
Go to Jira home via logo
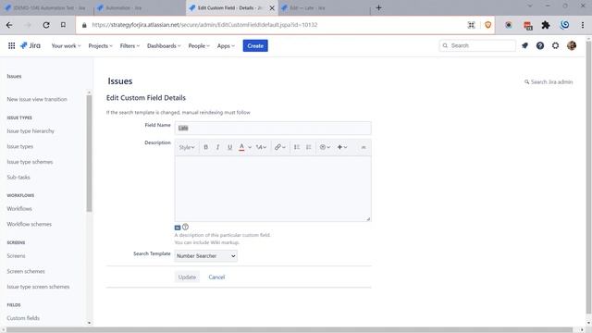[x=31, y=45]
